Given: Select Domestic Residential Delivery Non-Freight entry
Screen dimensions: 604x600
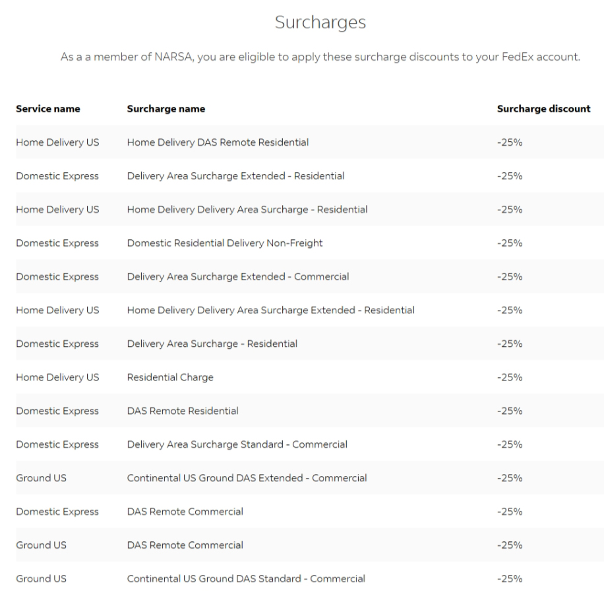Looking at the screenshot, I should [x=225, y=243].
